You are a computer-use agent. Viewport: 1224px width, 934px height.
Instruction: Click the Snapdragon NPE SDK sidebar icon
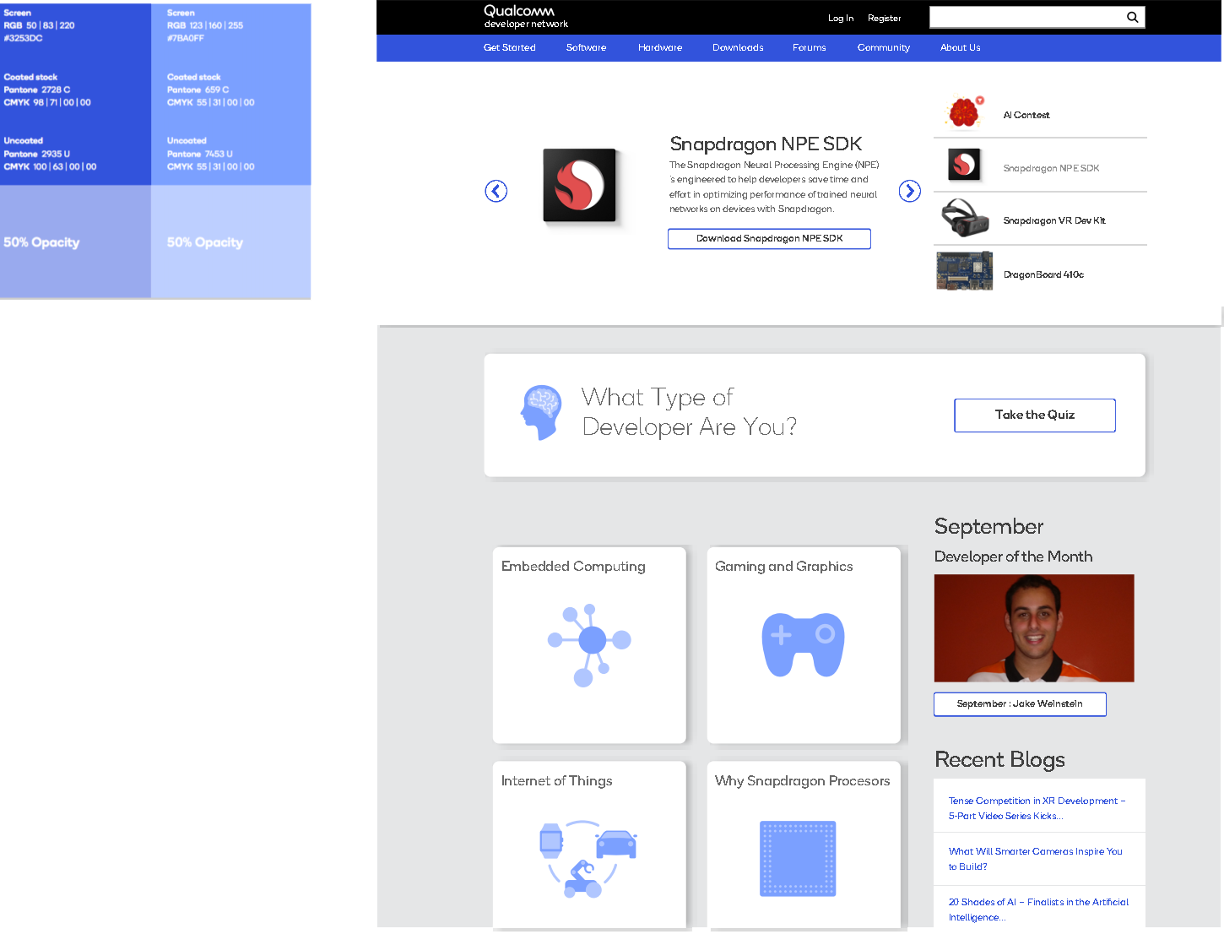point(964,164)
